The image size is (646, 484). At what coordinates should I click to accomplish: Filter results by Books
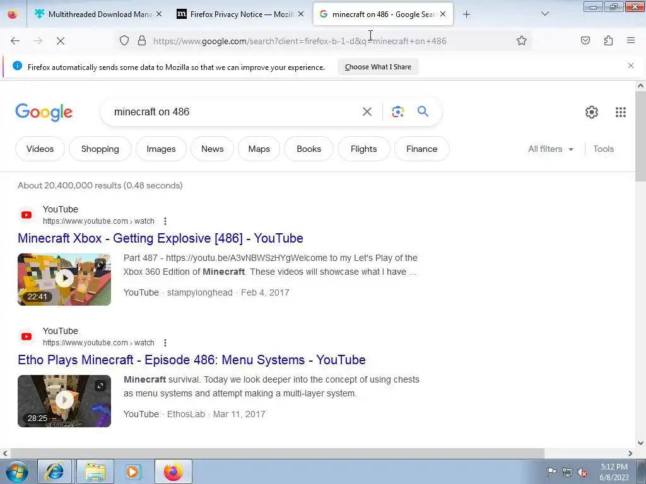[x=308, y=149]
